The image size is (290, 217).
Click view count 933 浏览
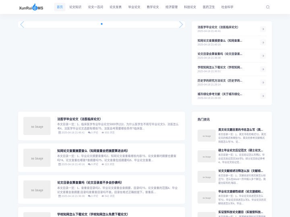coord(108,133)
